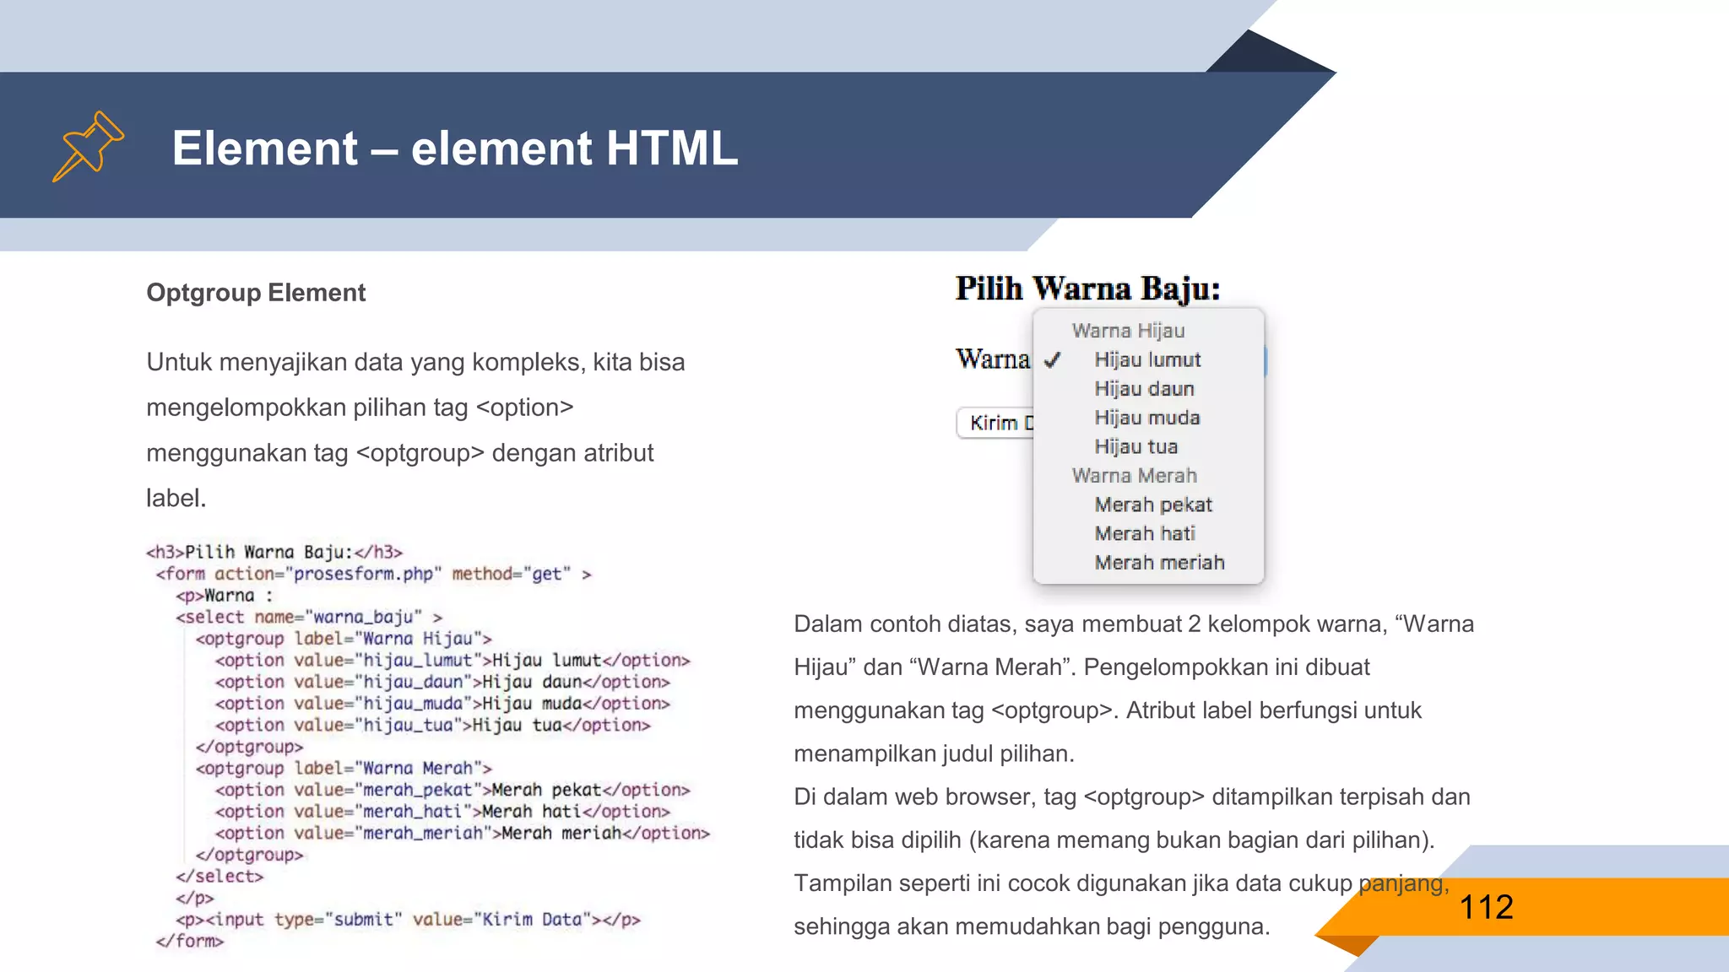Click the option value="hijau_tua" code line
The image size is (1729, 972).
[x=432, y=725]
